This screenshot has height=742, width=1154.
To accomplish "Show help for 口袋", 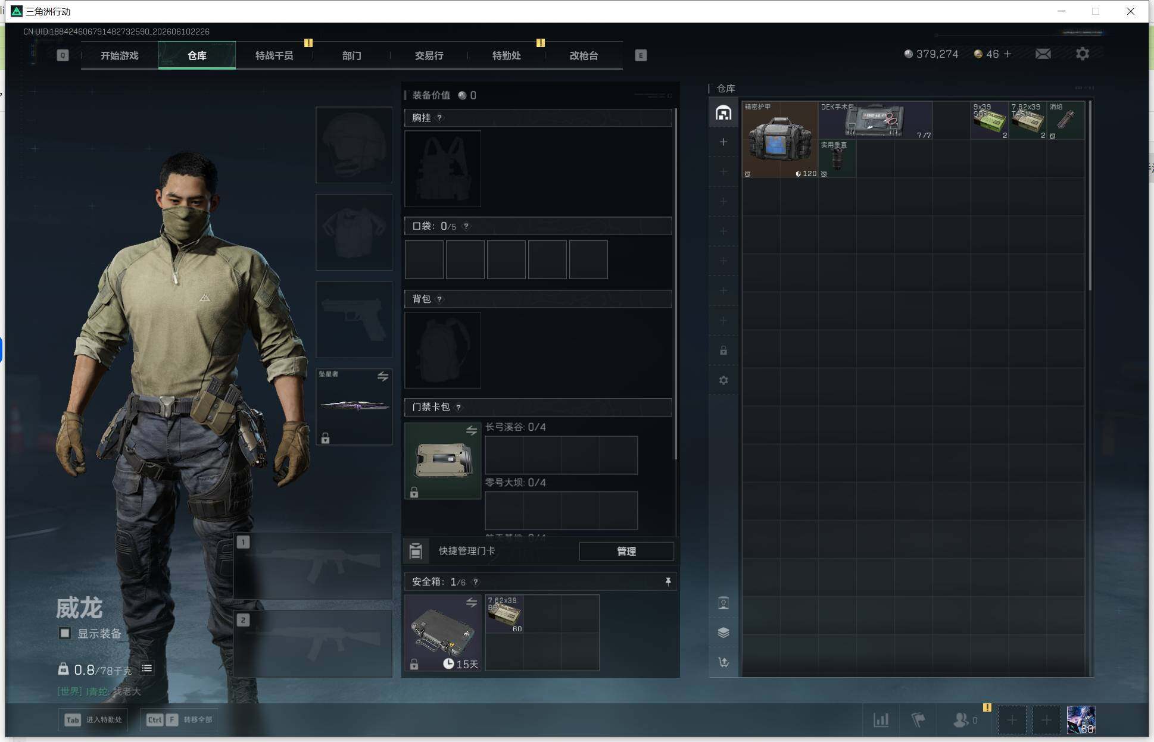I will 466,226.
